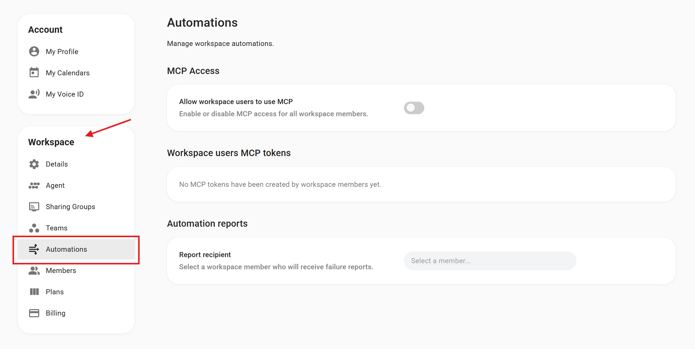Open the Sharing Groups section
This screenshot has height=349, width=695.
[70, 207]
